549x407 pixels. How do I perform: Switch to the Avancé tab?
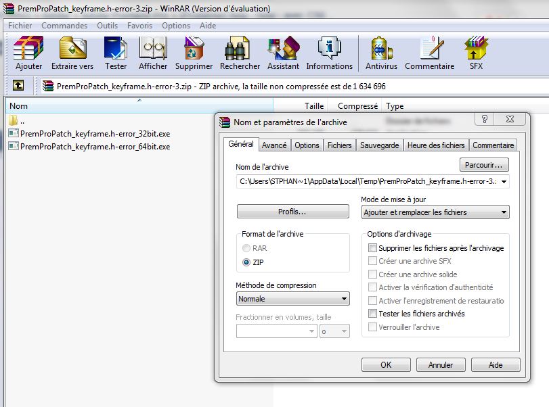point(274,145)
